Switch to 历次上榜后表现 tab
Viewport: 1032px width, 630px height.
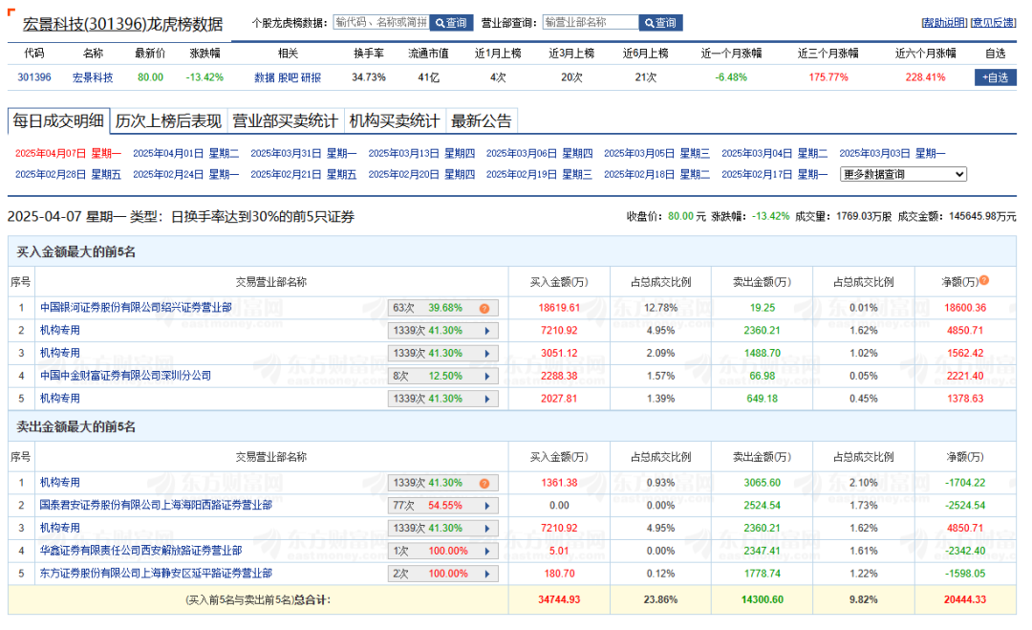(x=168, y=120)
